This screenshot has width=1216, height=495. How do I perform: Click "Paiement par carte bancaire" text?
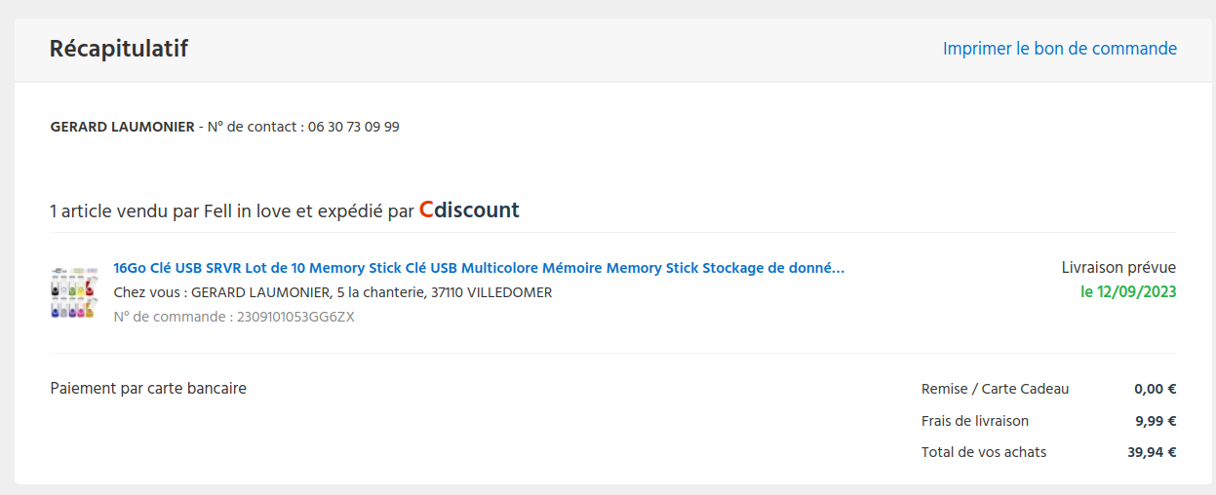(x=148, y=389)
